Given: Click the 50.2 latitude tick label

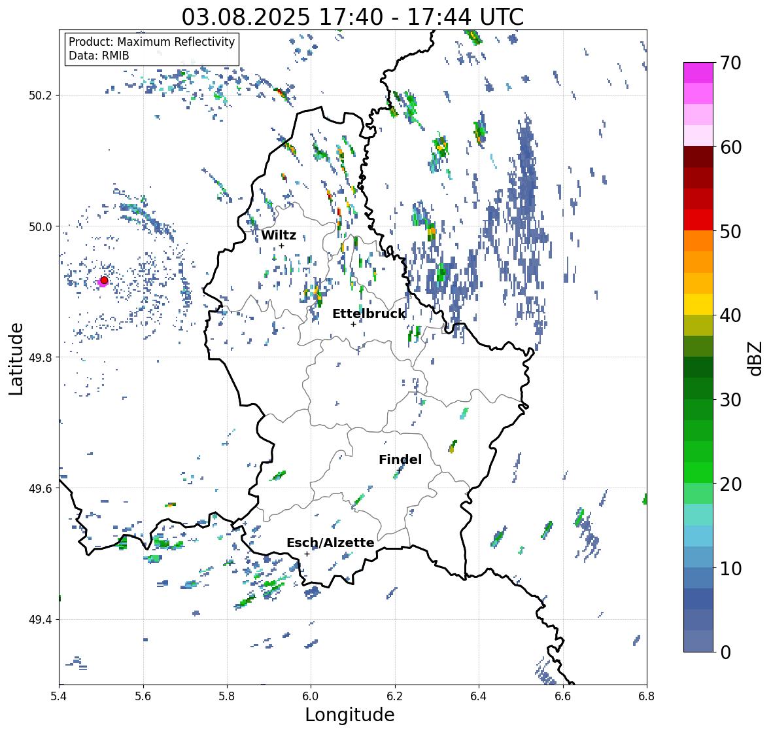Looking at the screenshot, I should pyautogui.click(x=41, y=96).
